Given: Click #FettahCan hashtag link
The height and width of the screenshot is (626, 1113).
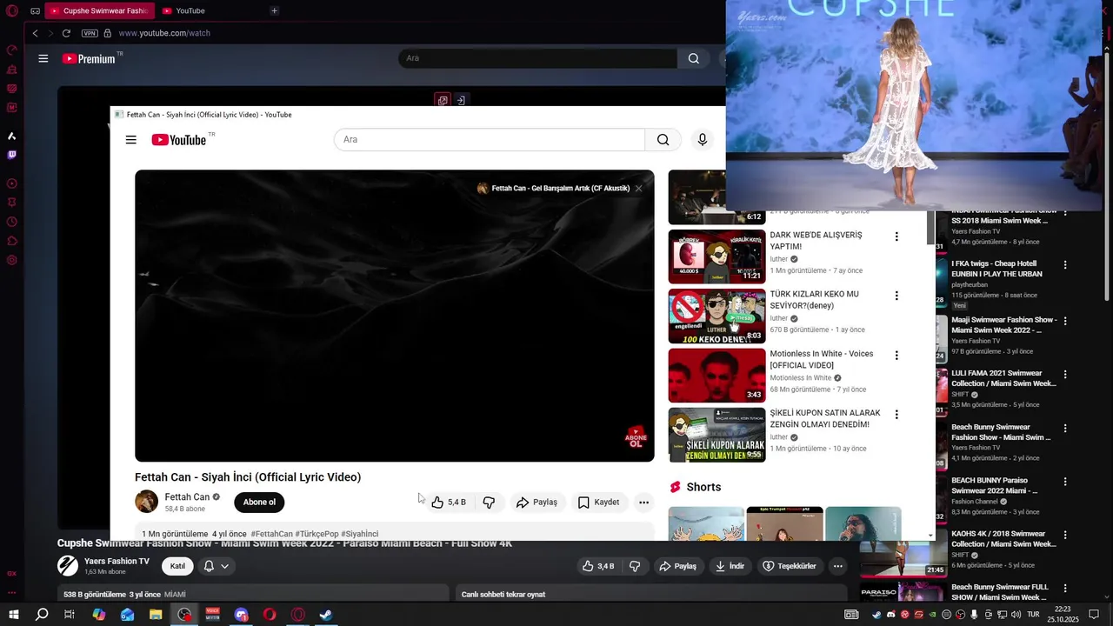Looking at the screenshot, I should pyautogui.click(x=271, y=534).
